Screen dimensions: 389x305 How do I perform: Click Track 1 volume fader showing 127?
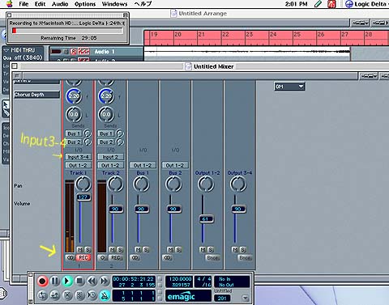tap(83, 197)
